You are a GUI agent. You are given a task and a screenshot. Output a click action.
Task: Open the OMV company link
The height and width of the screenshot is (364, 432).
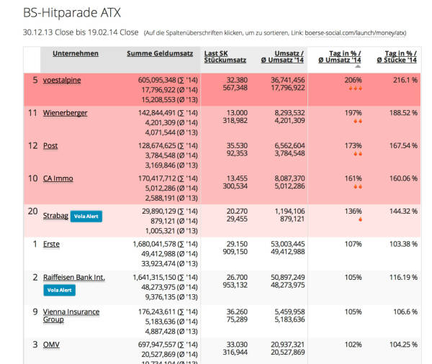click(x=51, y=345)
